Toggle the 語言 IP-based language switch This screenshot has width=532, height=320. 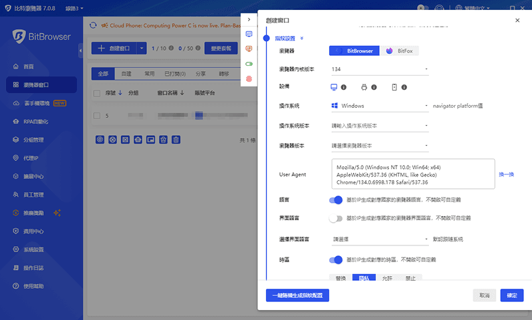click(x=336, y=200)
